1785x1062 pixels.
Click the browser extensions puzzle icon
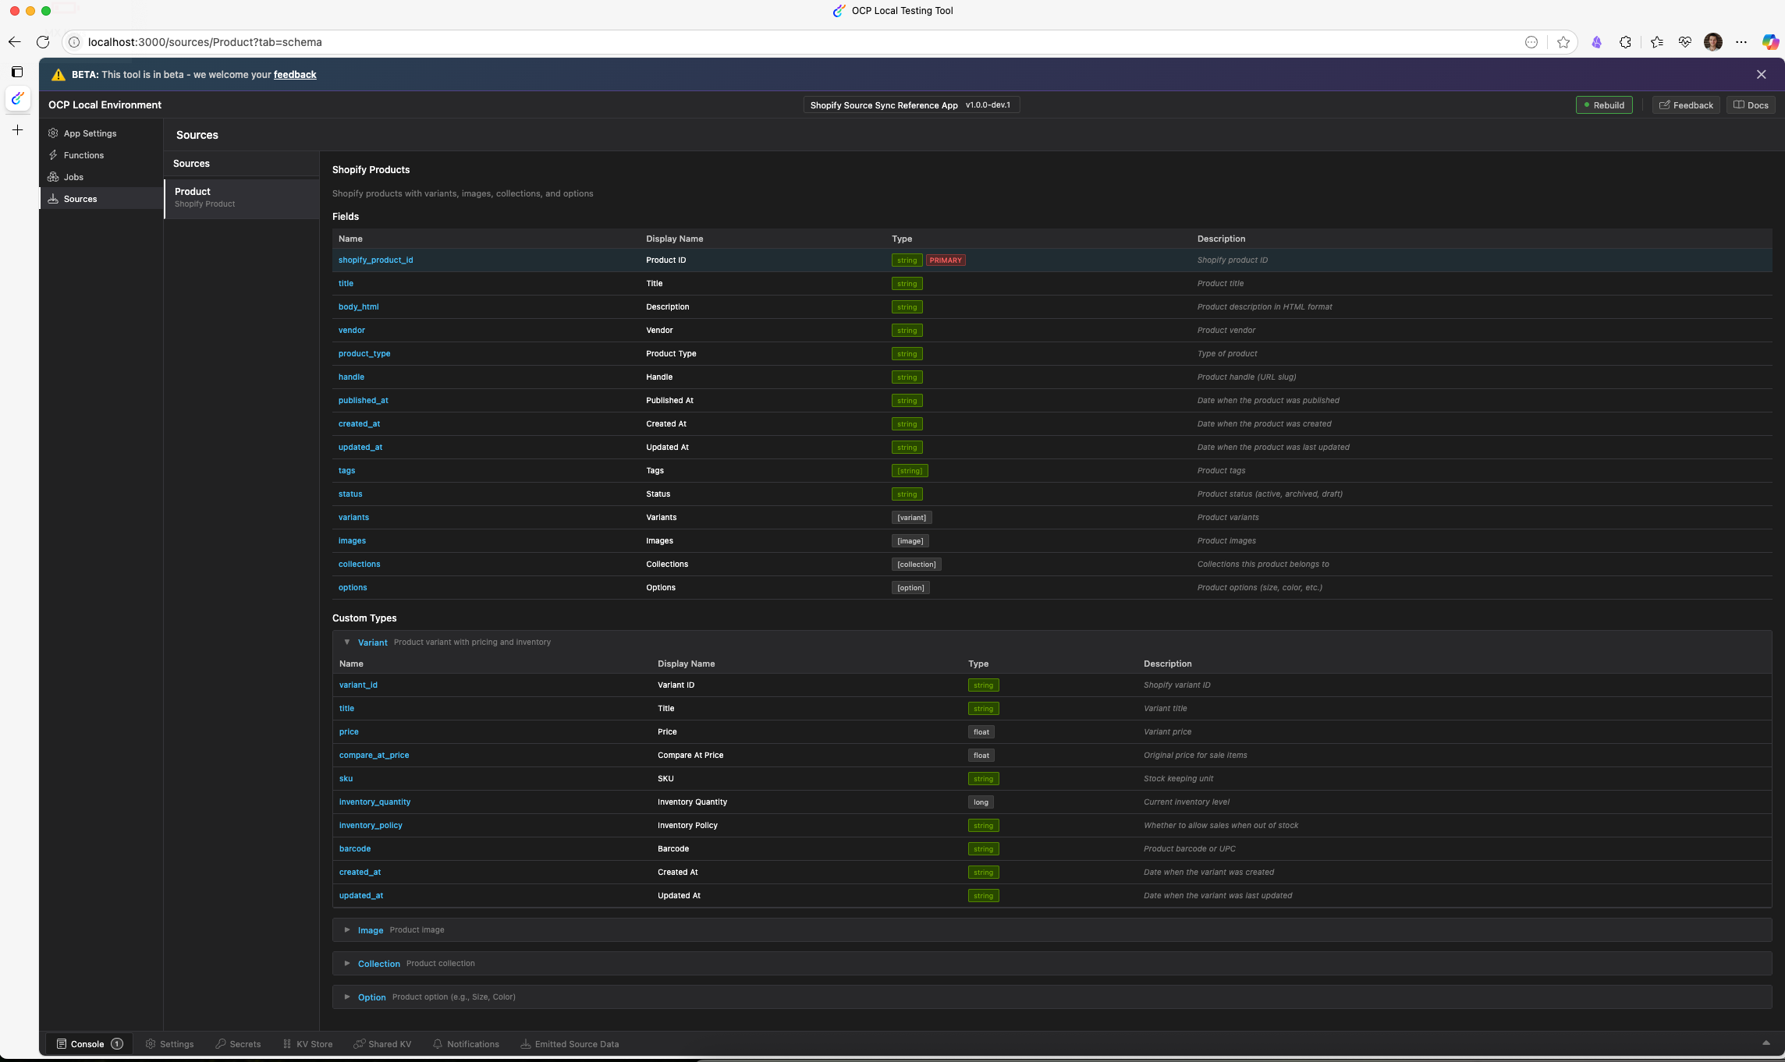(x=1625, y=42)
